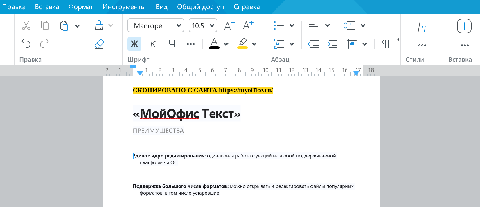Click the Insert plus button

464,26
